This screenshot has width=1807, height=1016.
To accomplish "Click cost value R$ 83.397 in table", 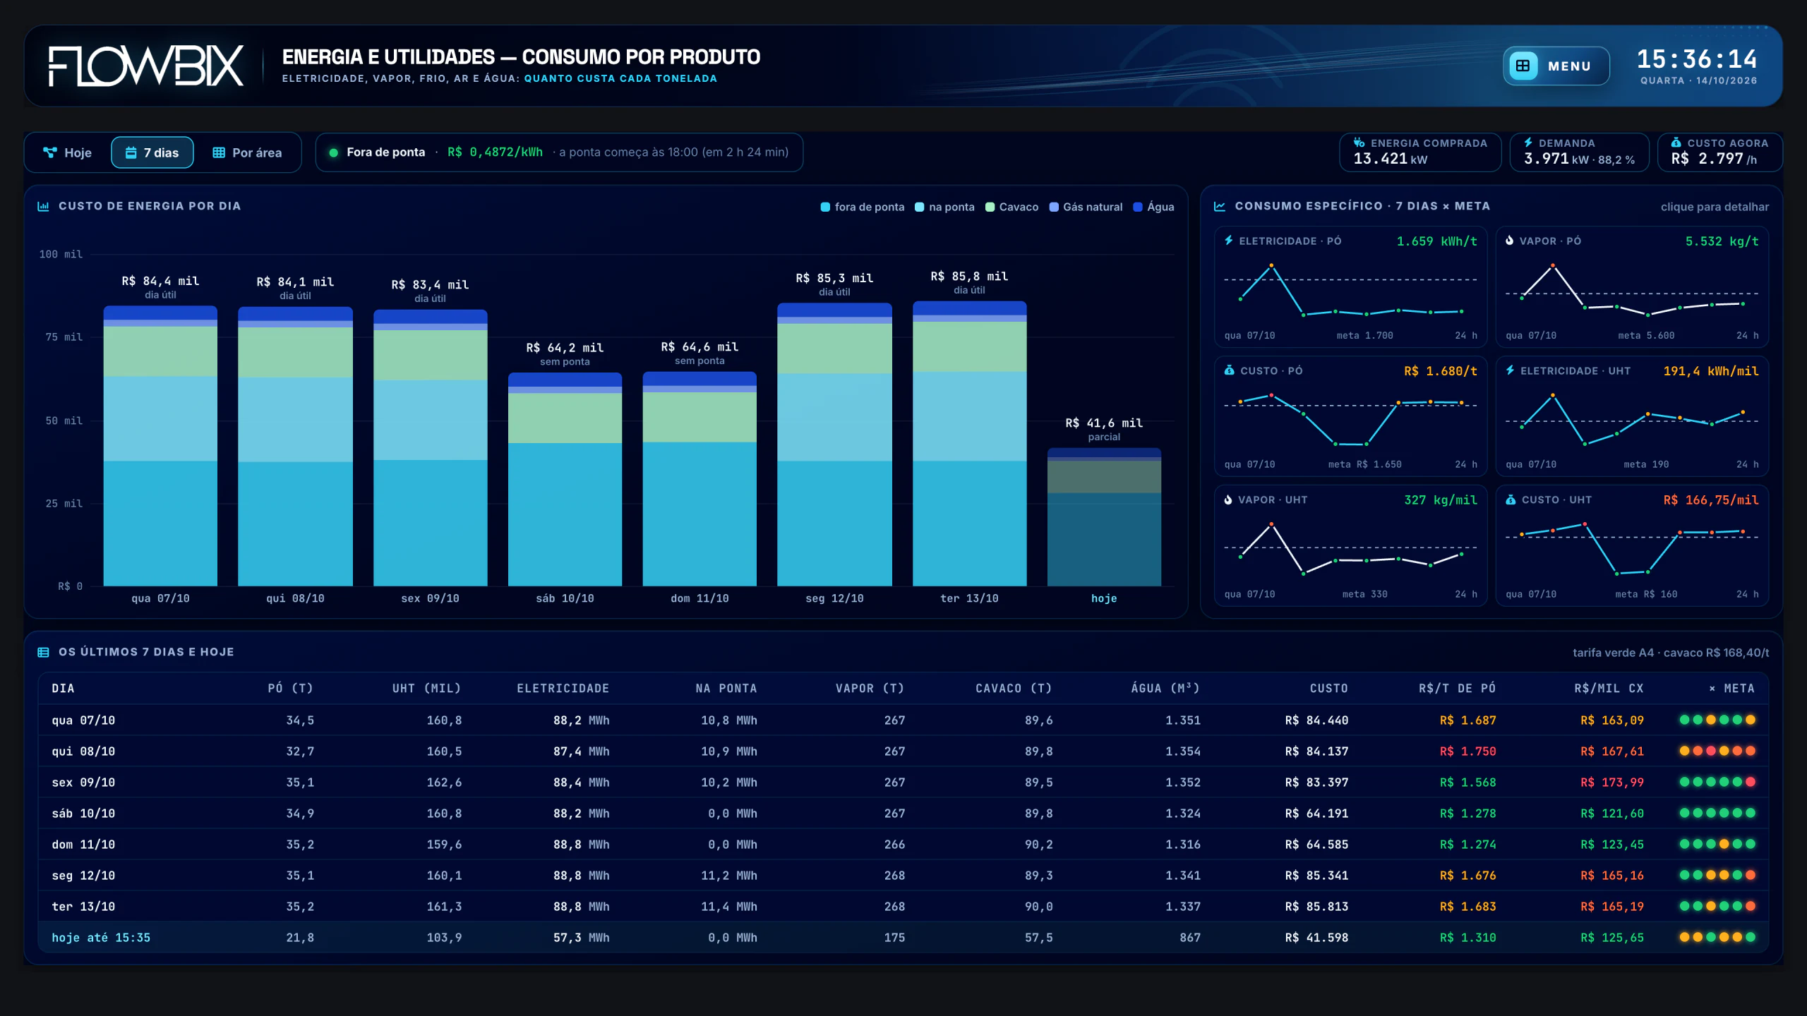I will 1316,782.
